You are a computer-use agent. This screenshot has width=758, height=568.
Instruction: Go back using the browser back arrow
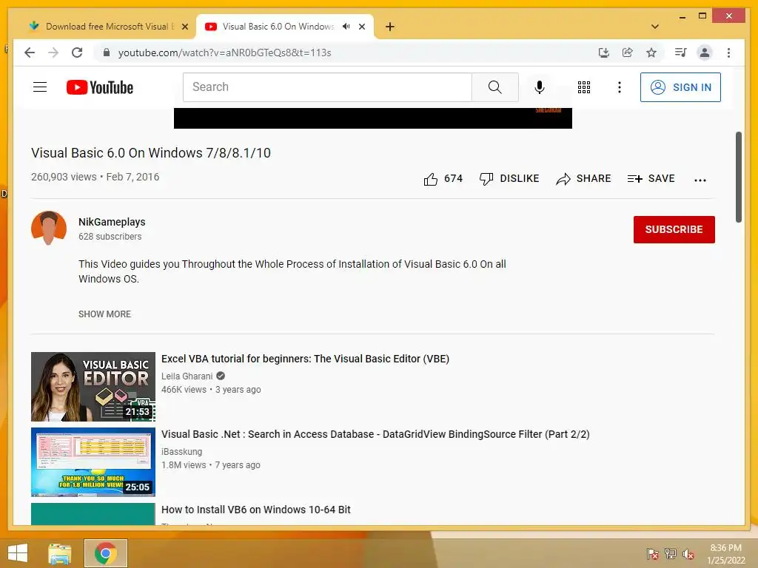(x=30, y=53)
